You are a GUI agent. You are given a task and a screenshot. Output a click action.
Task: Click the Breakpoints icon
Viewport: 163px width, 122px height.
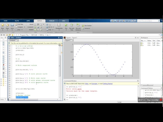59,25
